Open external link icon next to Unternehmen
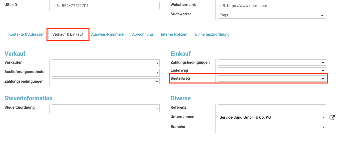341x150 pixels. point(332,117)
